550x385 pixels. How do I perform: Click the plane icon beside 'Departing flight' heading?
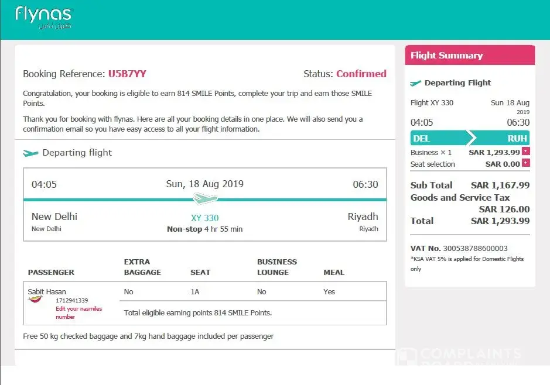(30, 153)
